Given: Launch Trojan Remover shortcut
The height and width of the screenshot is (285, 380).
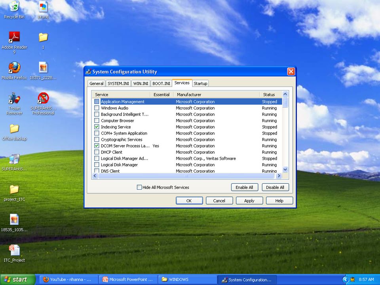Looking at the screenshot, I should 14,103.
